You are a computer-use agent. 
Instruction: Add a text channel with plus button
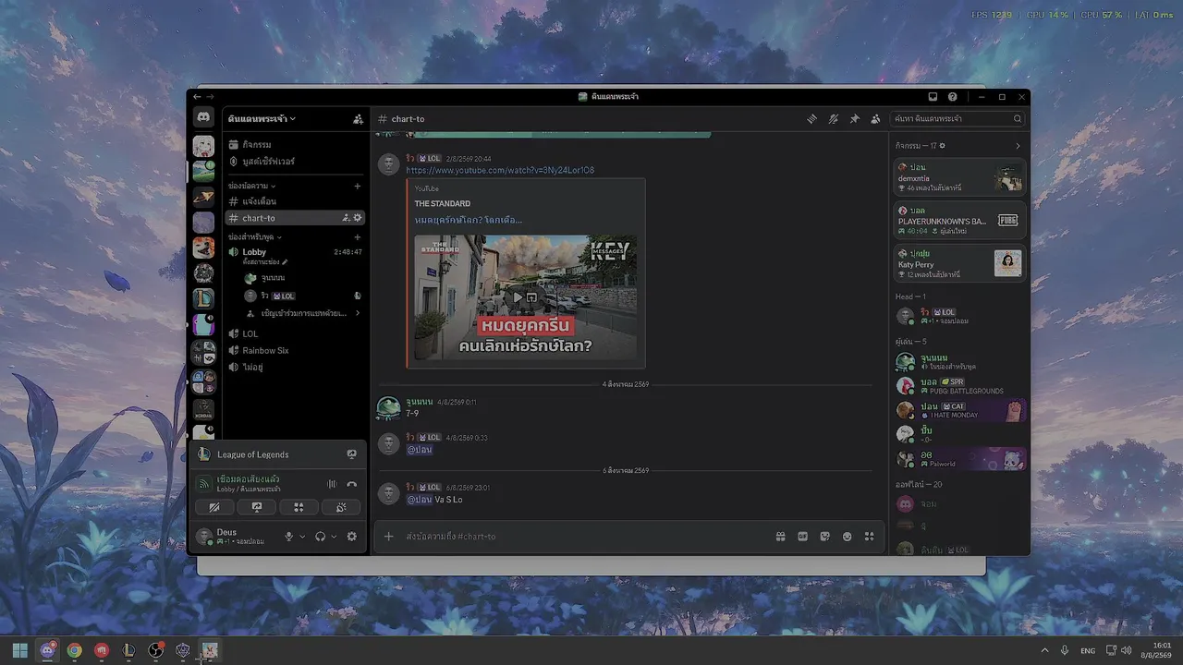pos(358,186)
